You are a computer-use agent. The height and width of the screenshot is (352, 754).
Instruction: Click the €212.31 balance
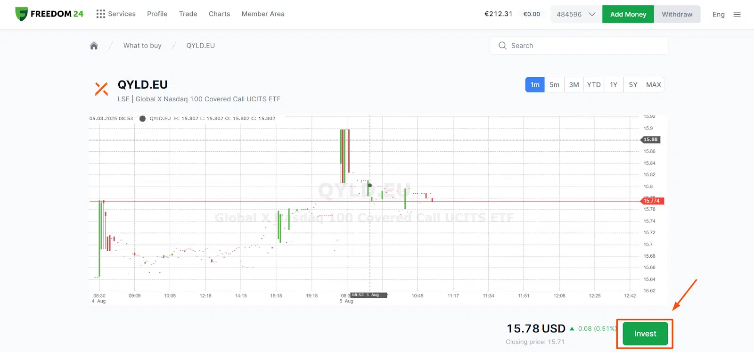click(x=498, y=14)
